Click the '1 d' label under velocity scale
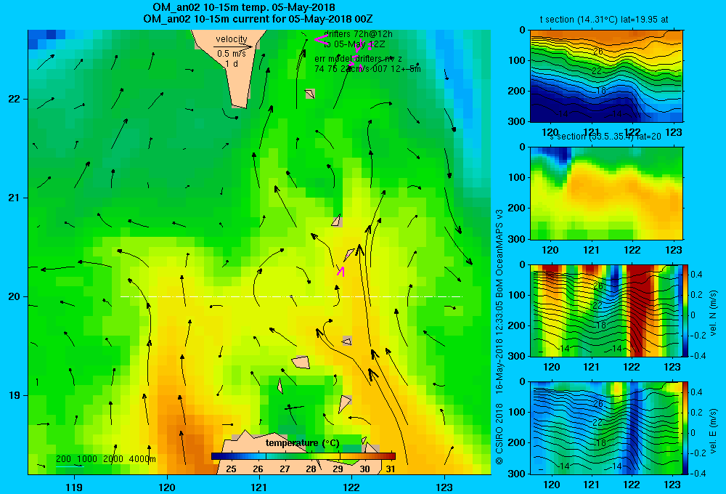 pos(232,63)
